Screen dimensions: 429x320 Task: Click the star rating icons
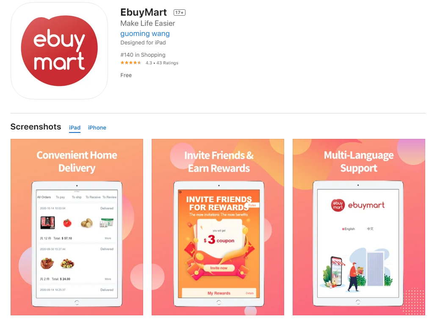coord(131,63)
